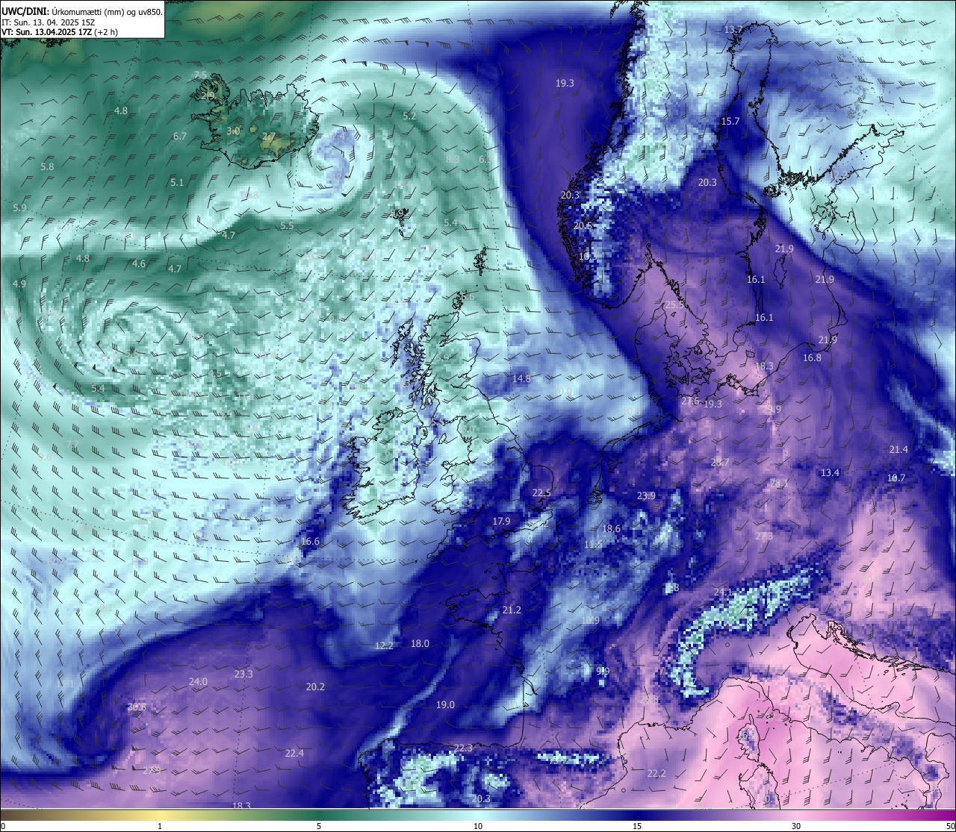Image resolution: width=956 pixels, height=832 pixels.
Task: Click the 5.2 value northeast of Iceland
Action: 409,116
